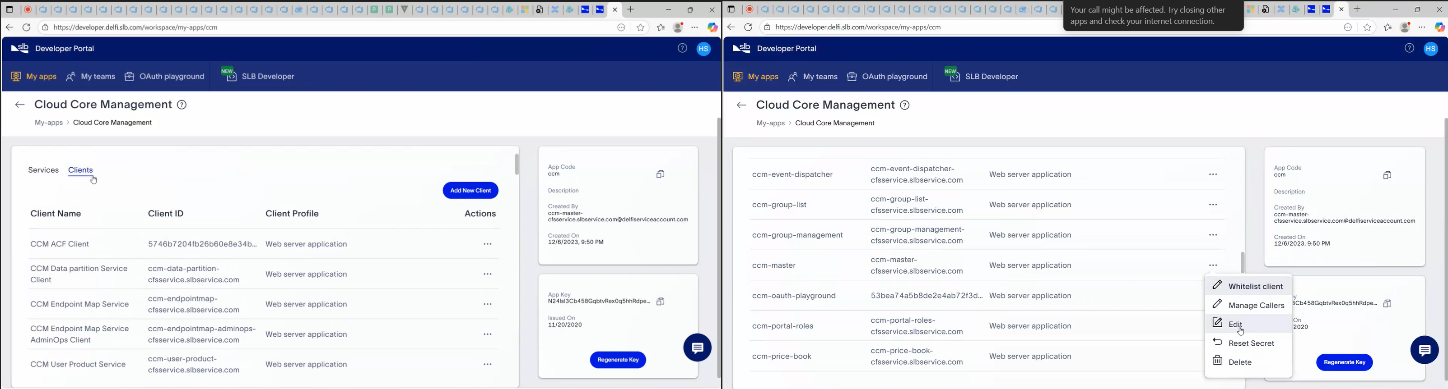Click the clients table scrollbar in the right window
This screenshot has width=1448, height=389.
click(1243, 262)
